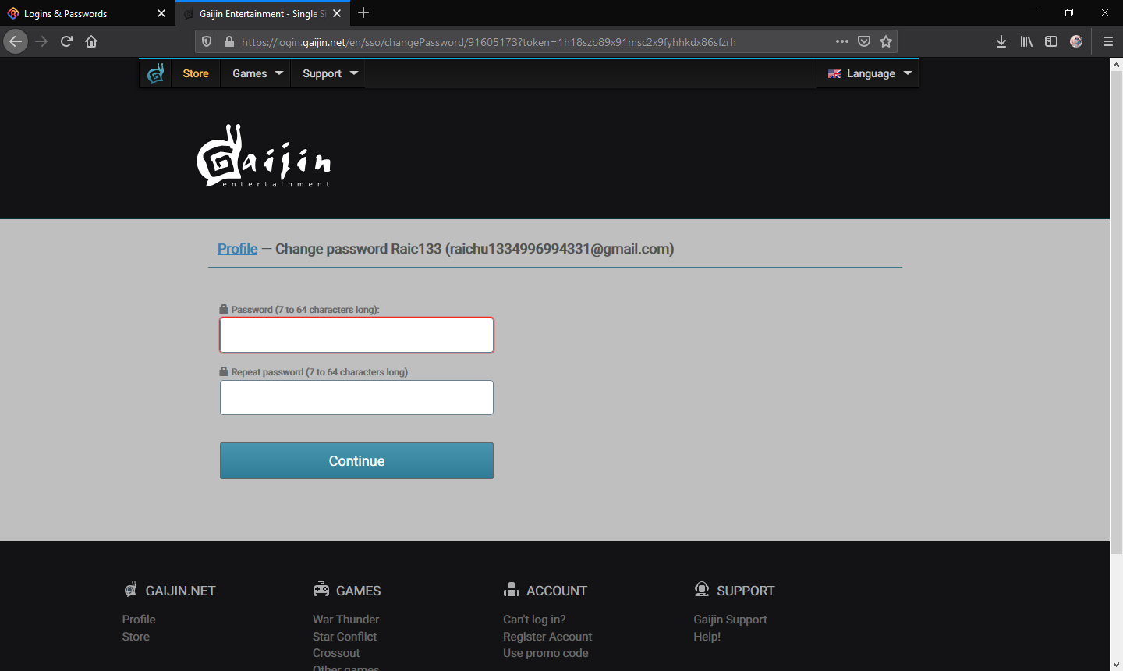Focus the Repeat password input field
Viewport: 1123px width, 671px height.
(x=356, y=397)
